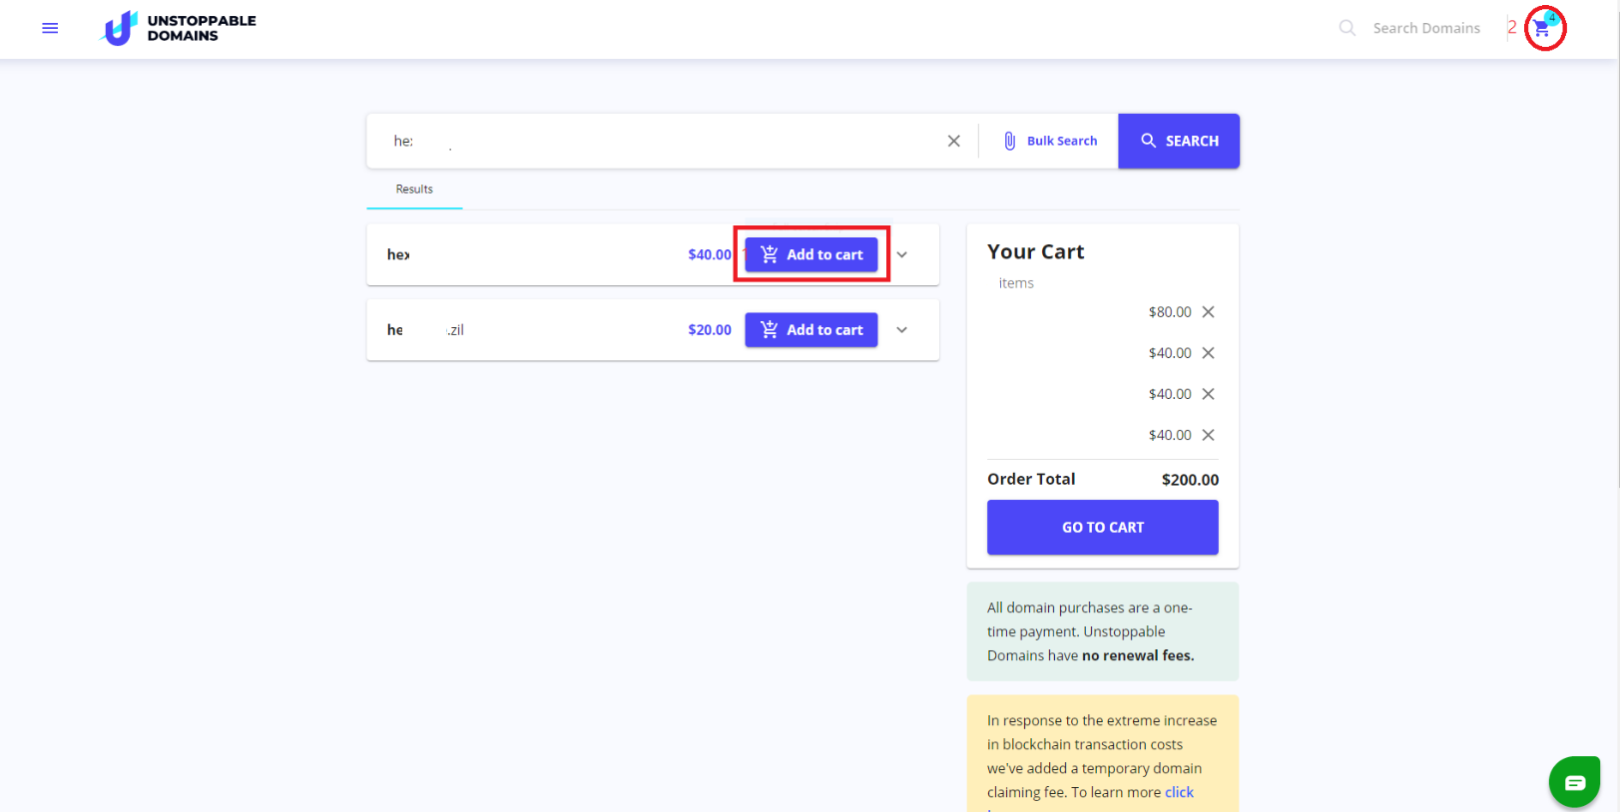Focus the Search Domains header field
1620x812 pixels.
1425,28
